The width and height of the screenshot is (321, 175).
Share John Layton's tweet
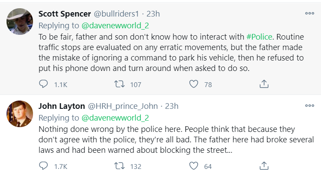click(264, 166)
